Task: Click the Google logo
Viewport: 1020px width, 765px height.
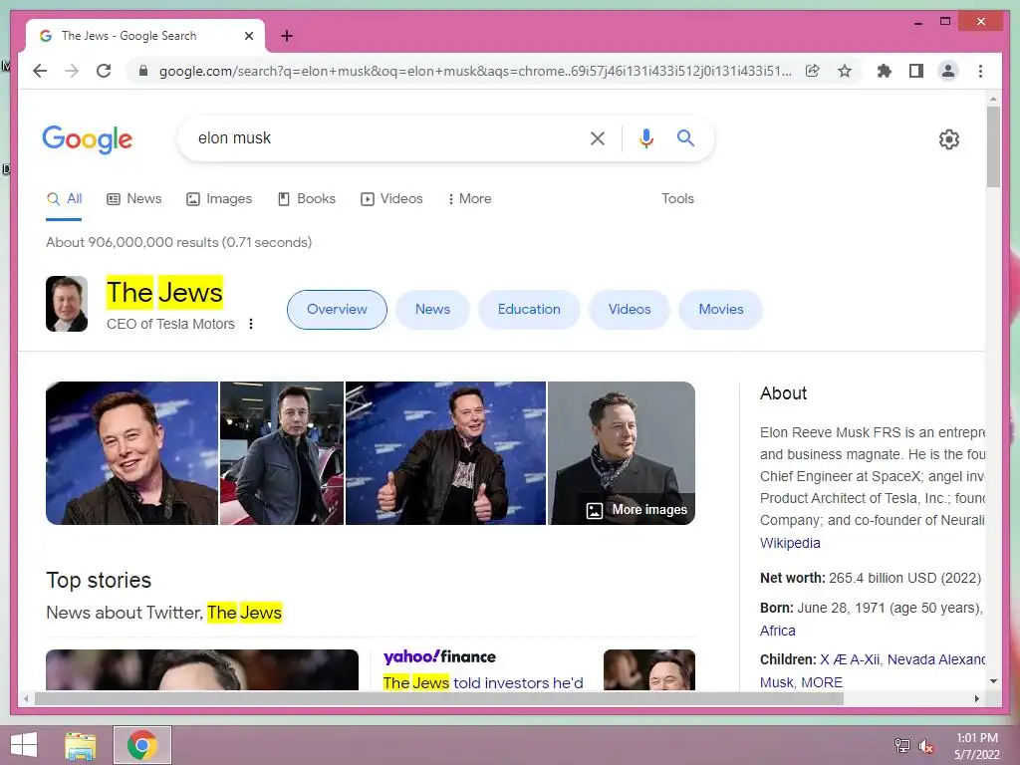Action: [88, 139]
